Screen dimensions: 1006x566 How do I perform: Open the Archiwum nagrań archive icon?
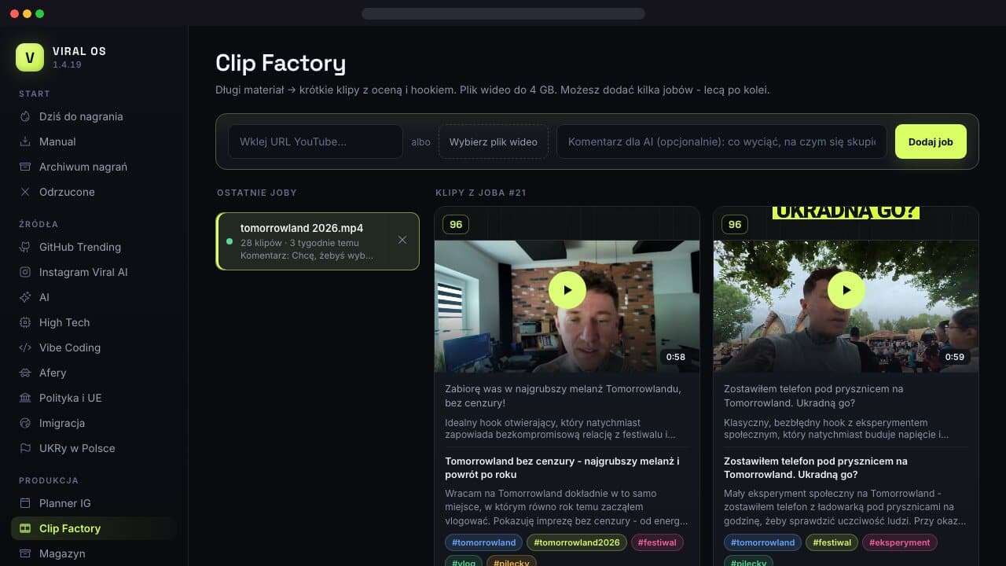(x=25, y=167)
